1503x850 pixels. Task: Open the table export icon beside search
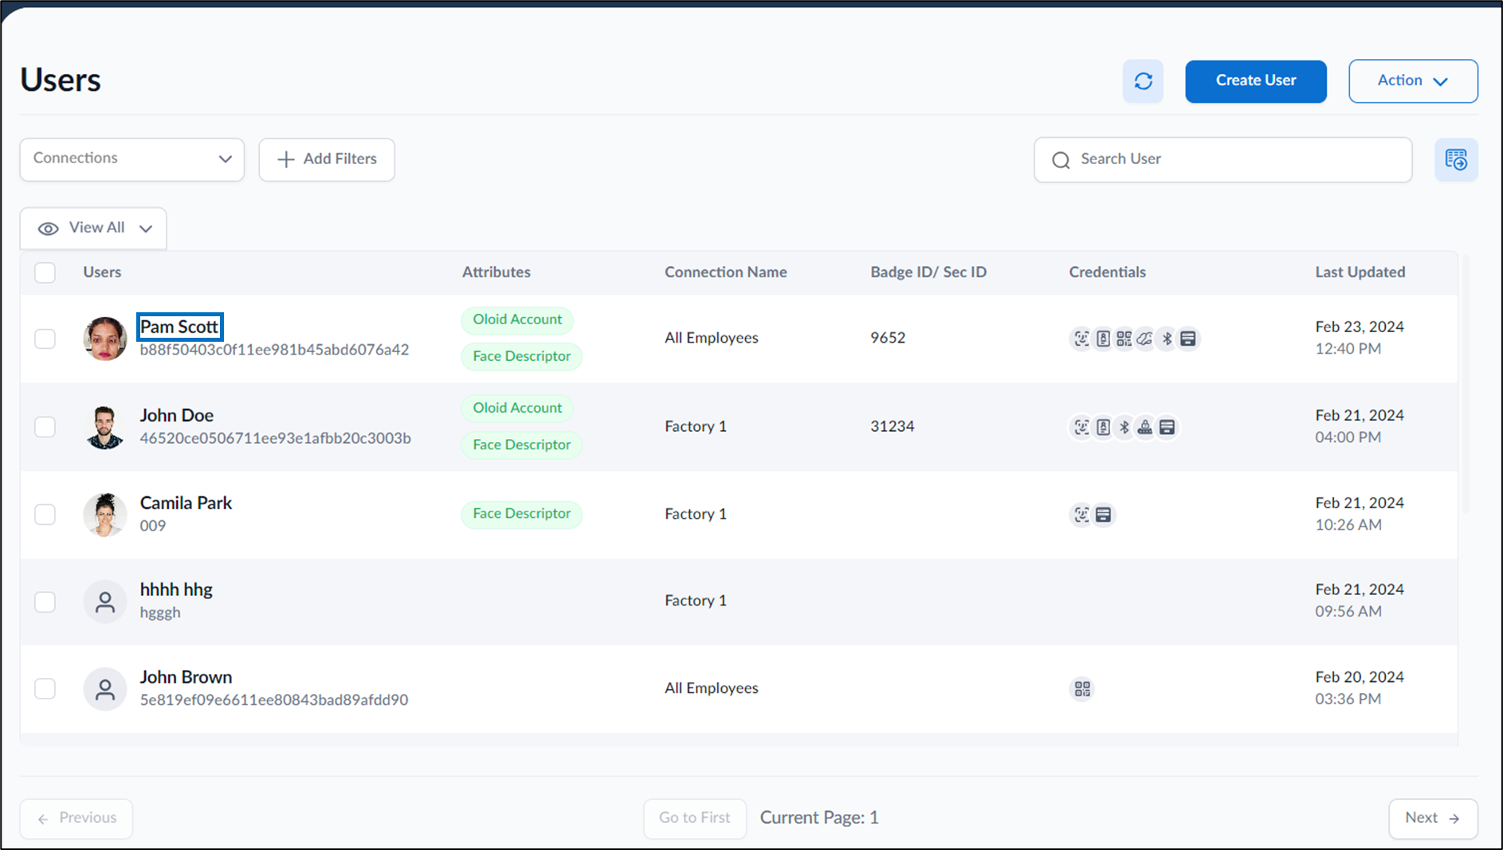click(x=1456, y=160)
